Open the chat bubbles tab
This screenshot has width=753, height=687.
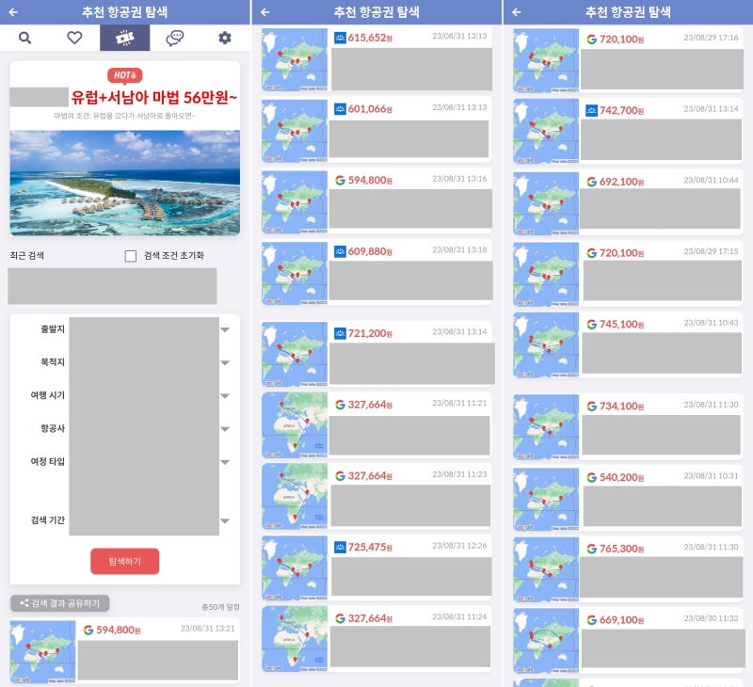pos(174,38)
